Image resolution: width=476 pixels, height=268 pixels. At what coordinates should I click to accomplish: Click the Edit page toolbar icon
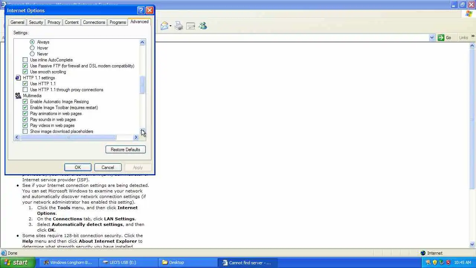(x=191, y=26)
